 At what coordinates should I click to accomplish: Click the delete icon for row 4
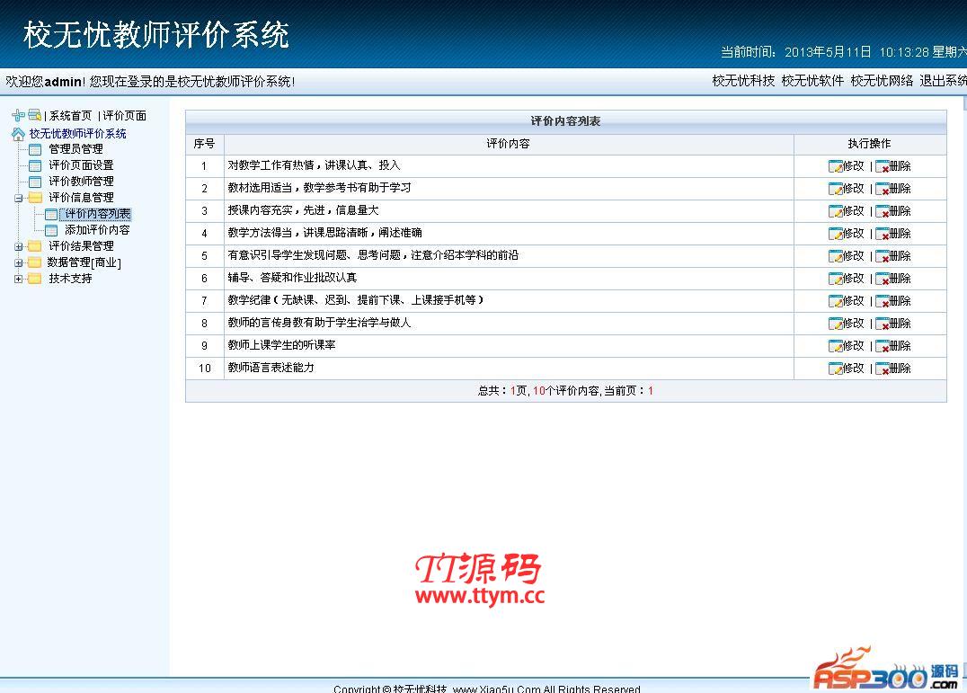(x=882, y=234)
